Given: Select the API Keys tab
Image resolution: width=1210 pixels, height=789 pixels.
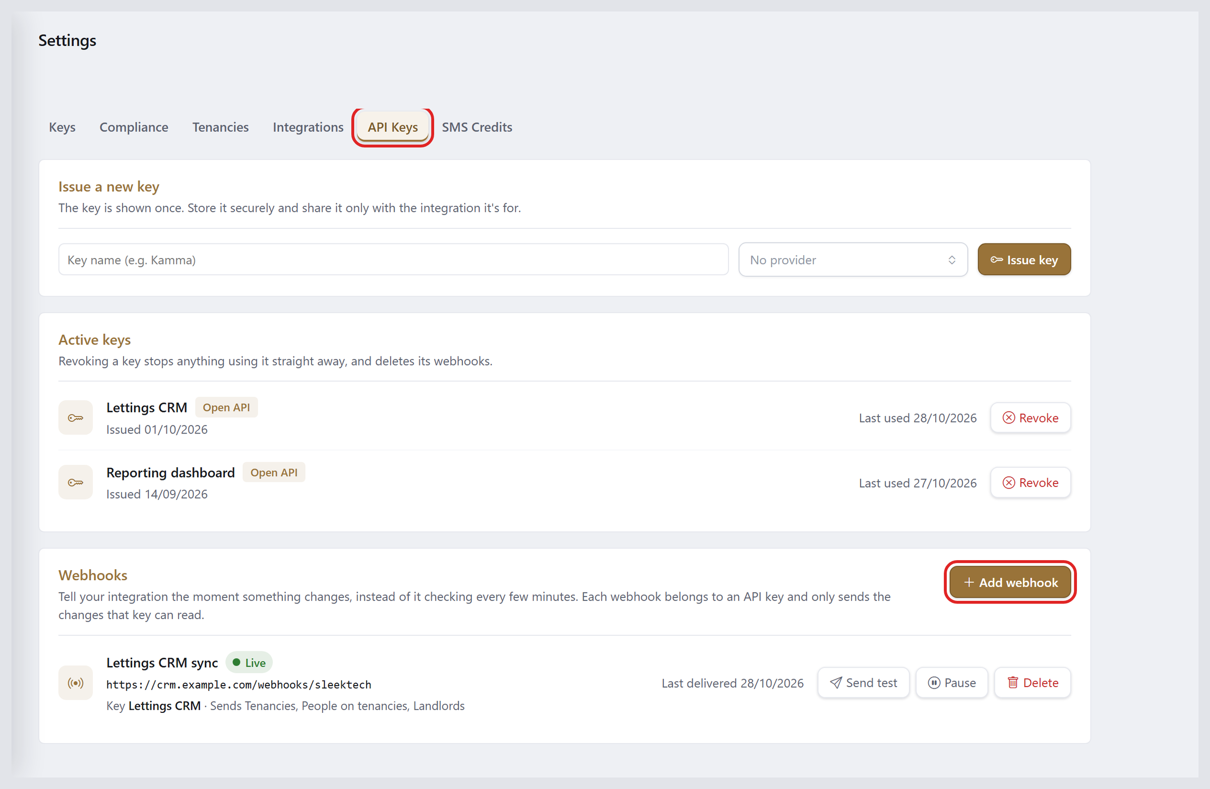Looking at the screenshot, I should 392,127.
